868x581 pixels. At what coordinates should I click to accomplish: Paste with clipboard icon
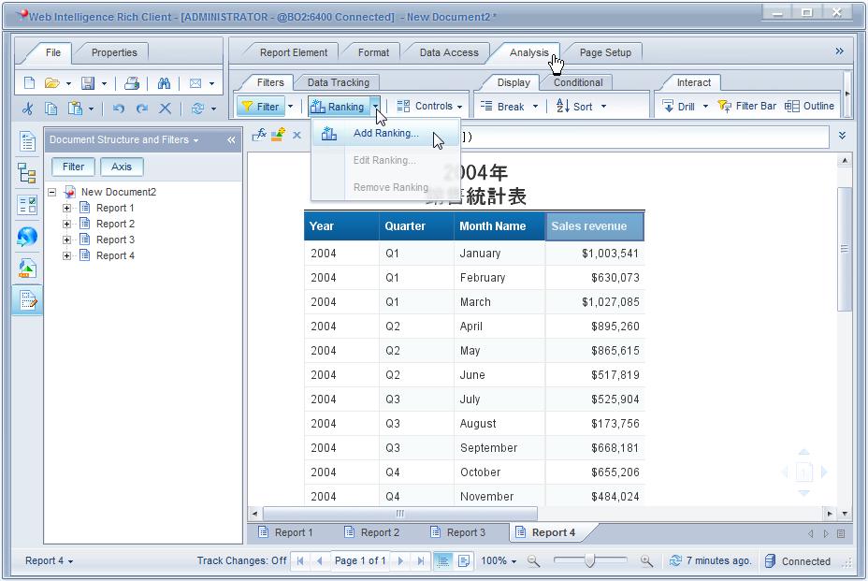click(75, 108)
